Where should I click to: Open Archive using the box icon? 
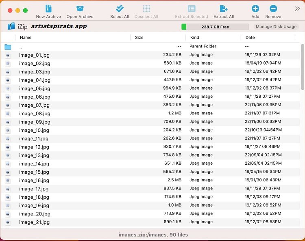tap(80, 9)
